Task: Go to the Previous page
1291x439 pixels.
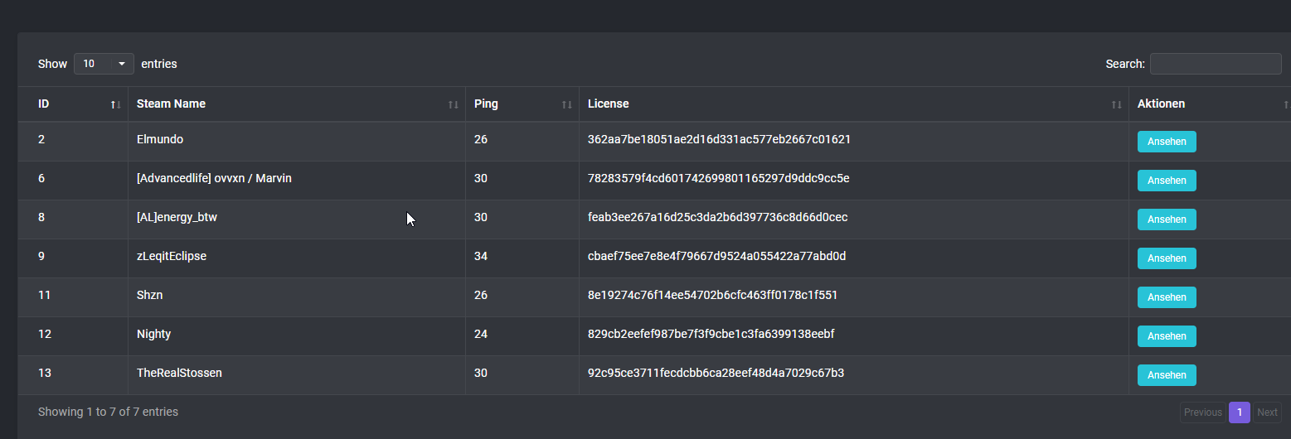Action: (1202, 412)
